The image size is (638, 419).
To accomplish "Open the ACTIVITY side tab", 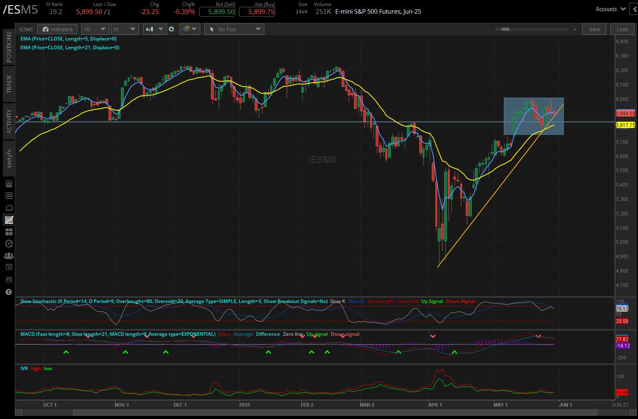I will point(8,121).
